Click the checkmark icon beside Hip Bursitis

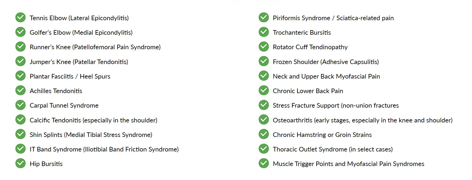click(20, 163)
